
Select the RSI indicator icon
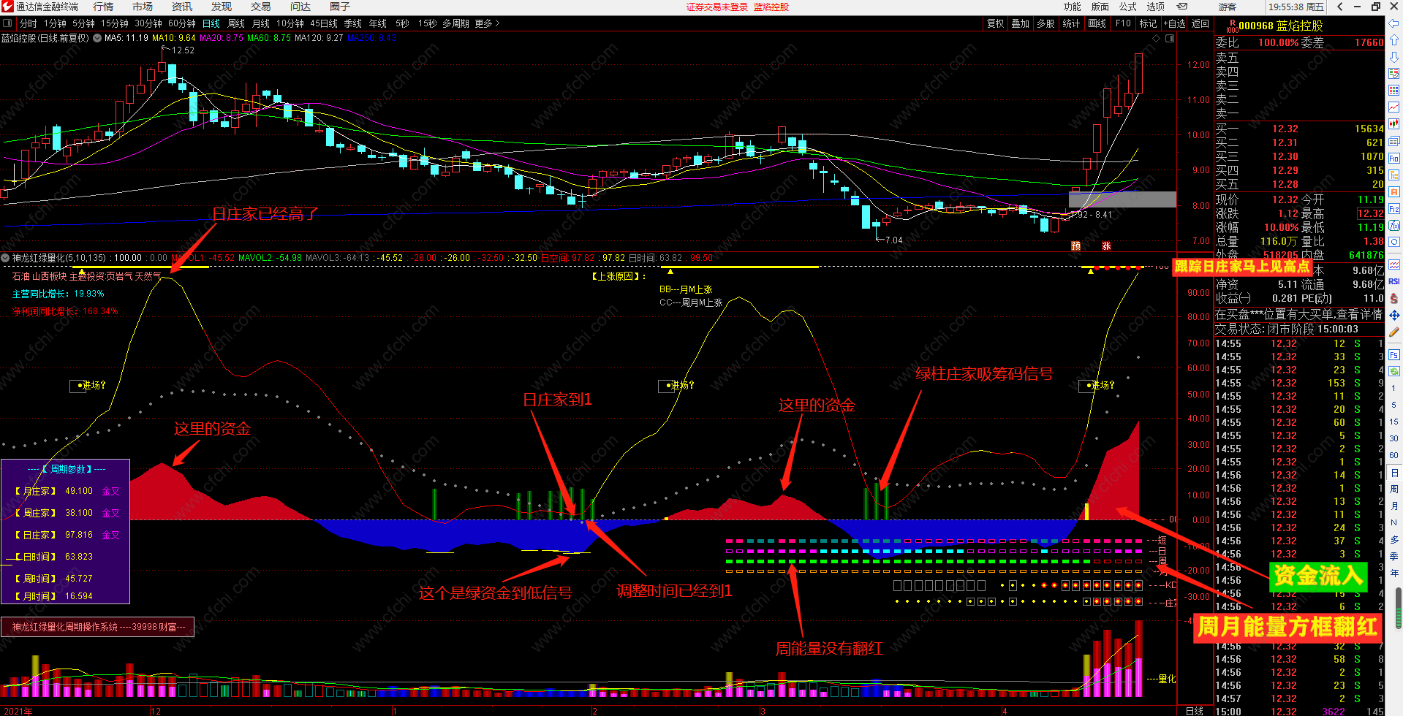point(1394,281)
